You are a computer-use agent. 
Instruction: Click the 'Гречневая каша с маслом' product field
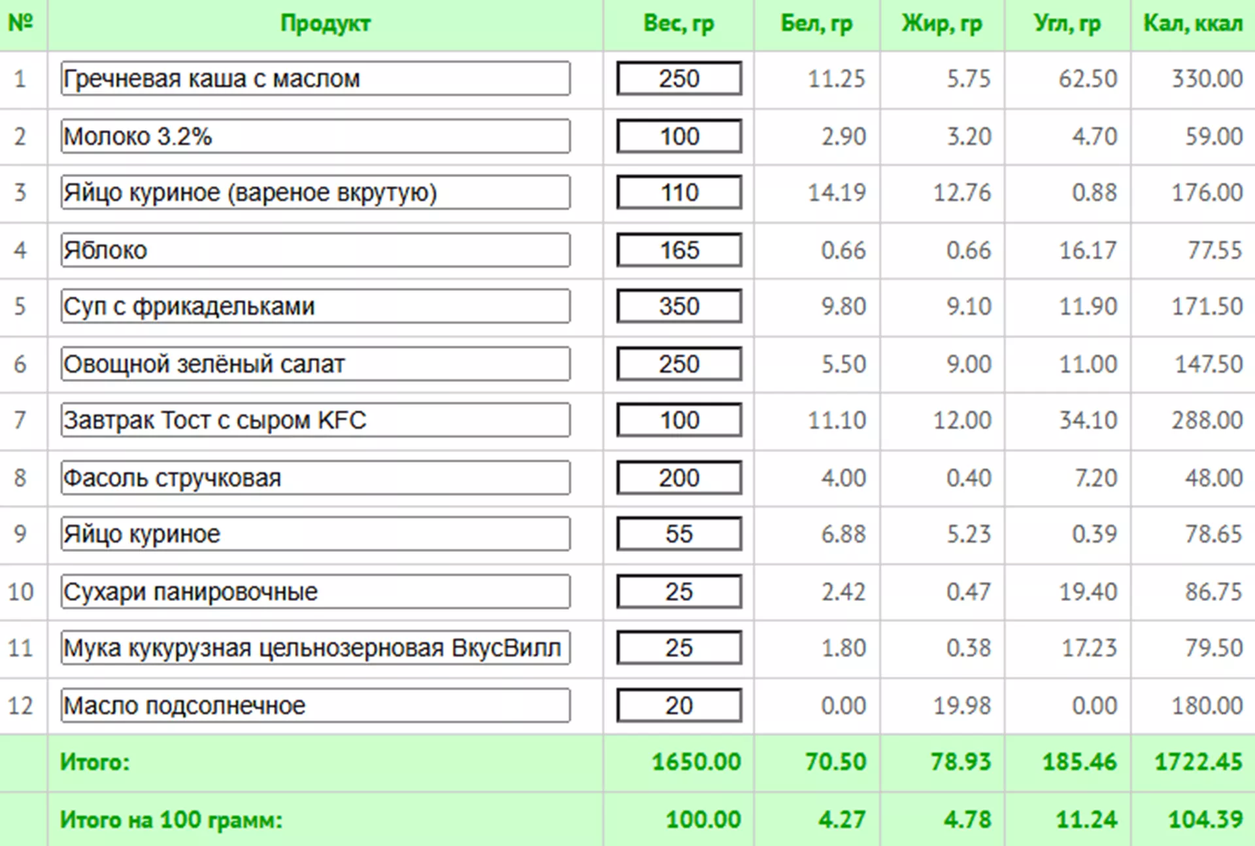[x=315, y=78]
